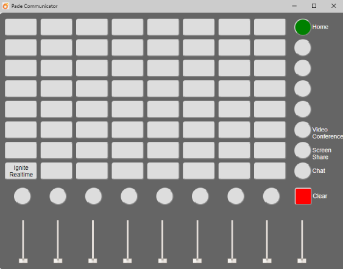Click the green Home round button
This screenshot has height=269, width=343.
(303, 27)
